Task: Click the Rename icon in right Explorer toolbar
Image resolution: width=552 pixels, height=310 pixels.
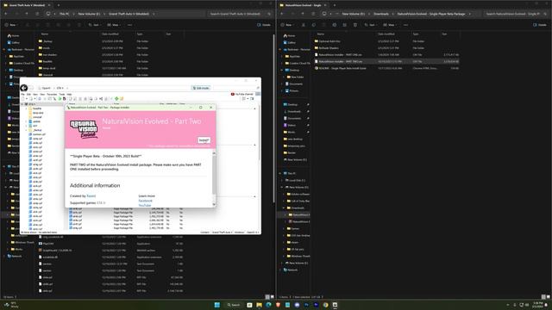Action: click(335, 25)
